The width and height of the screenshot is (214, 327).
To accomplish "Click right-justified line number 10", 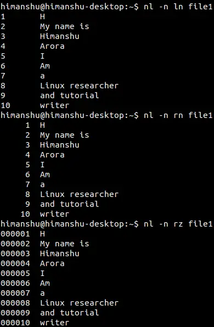I will click(25, 214).
